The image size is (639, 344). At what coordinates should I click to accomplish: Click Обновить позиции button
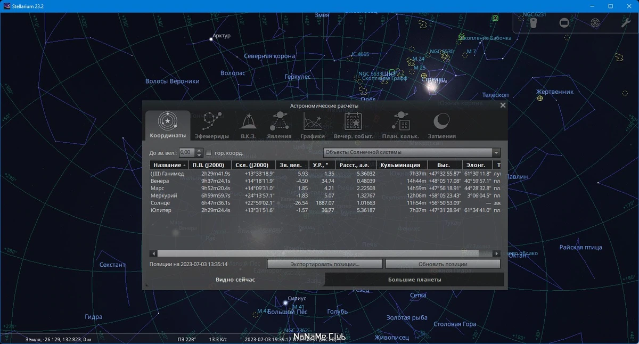(443, 264)
